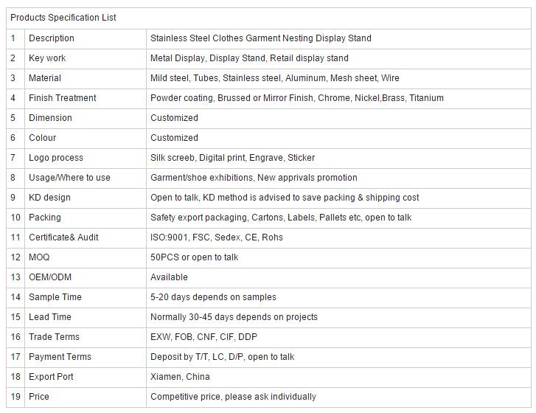Select the KD design row label
Screen dimensions: 536x413
pyautogui.click(x=49, y=198)
